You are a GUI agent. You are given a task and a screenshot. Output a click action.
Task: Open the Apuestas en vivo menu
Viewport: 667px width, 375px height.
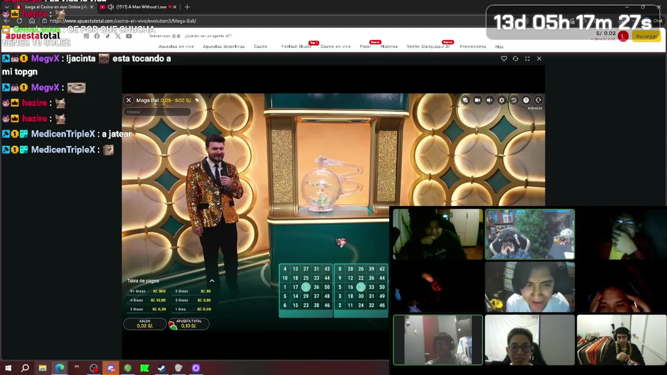pos(176,46)
